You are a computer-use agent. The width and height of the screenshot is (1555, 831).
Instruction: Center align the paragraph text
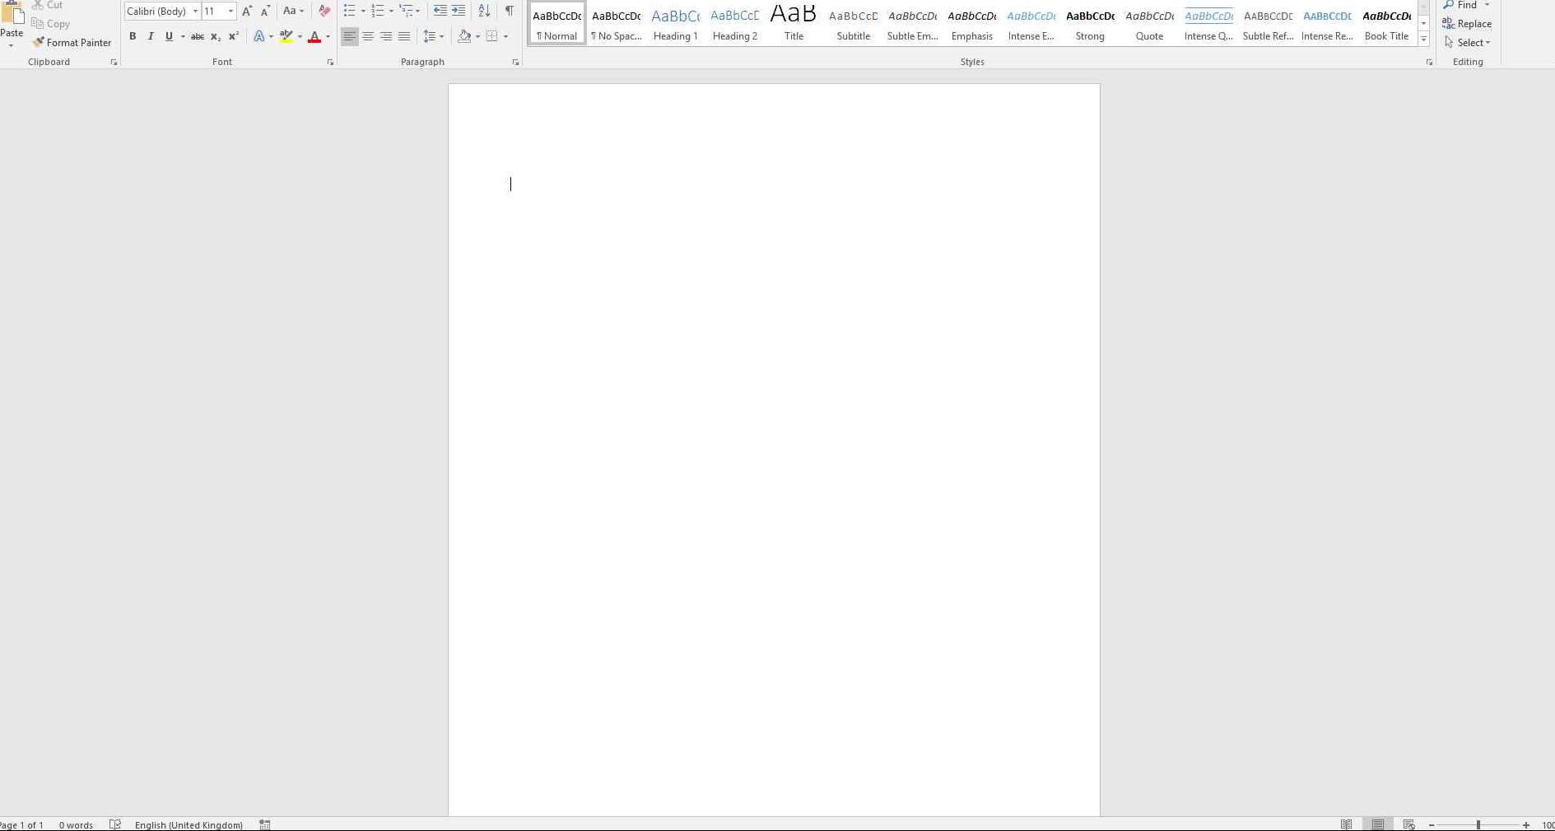pyautogui.click(x=368, y=36)
